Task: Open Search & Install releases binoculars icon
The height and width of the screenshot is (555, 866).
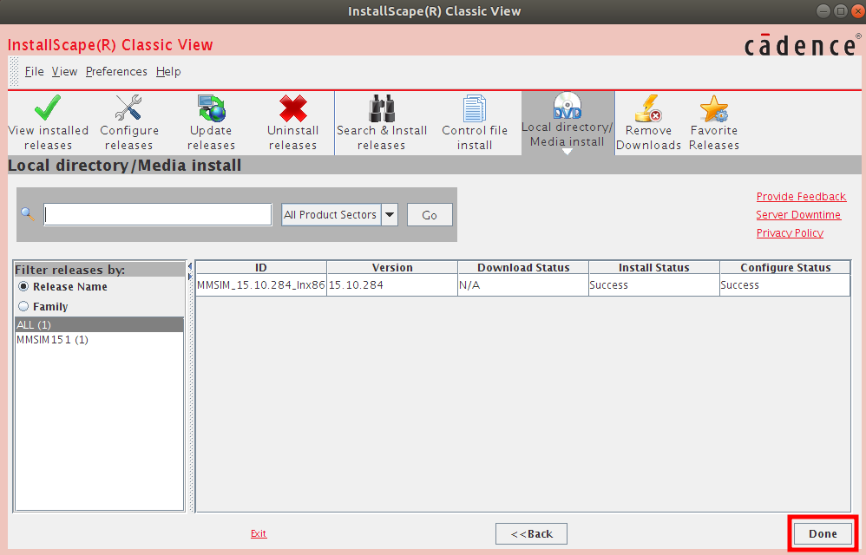Action: tap(382, 123)
